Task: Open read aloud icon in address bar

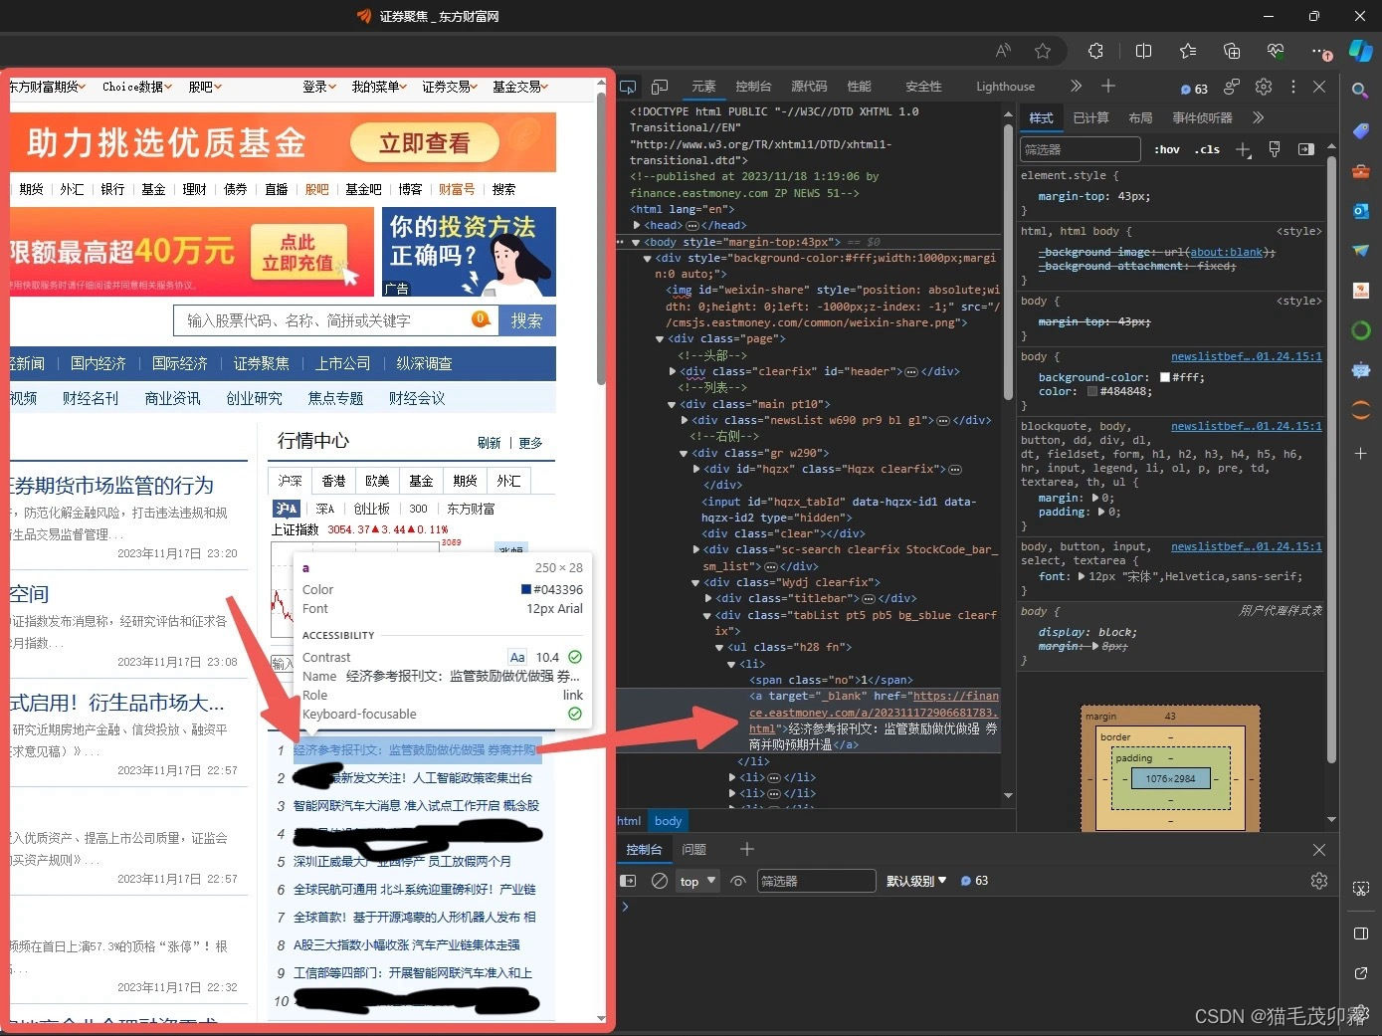Action: [1003, 51]
